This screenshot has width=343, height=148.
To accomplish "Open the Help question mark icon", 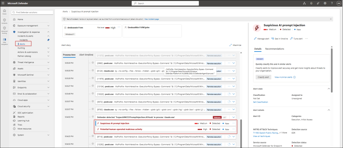I will click(x=332, y=3).
